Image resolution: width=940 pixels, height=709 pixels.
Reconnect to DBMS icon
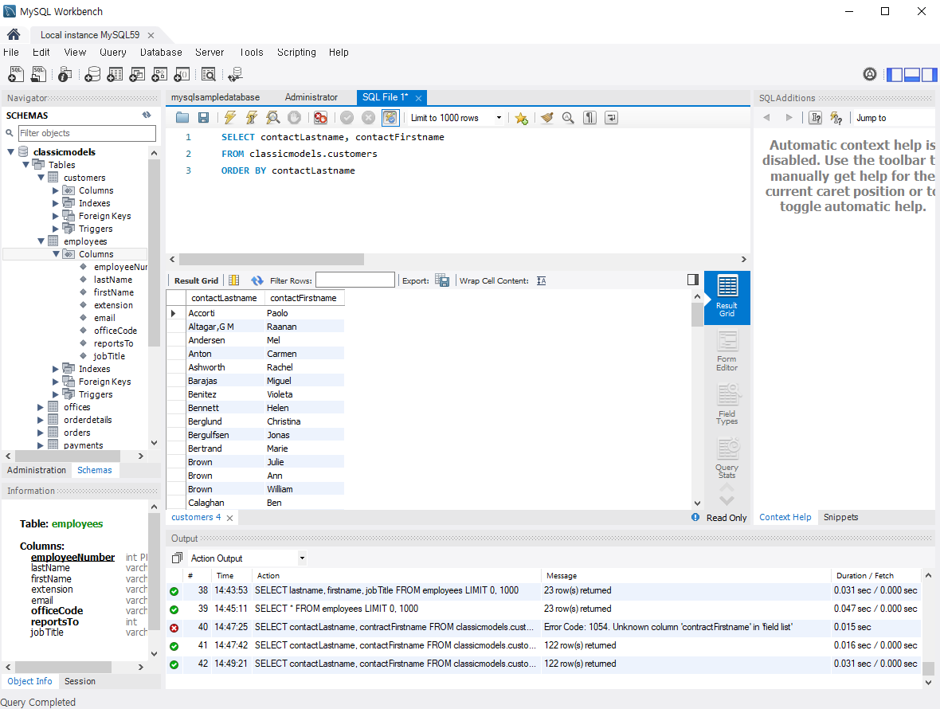(x=235, y=74)
